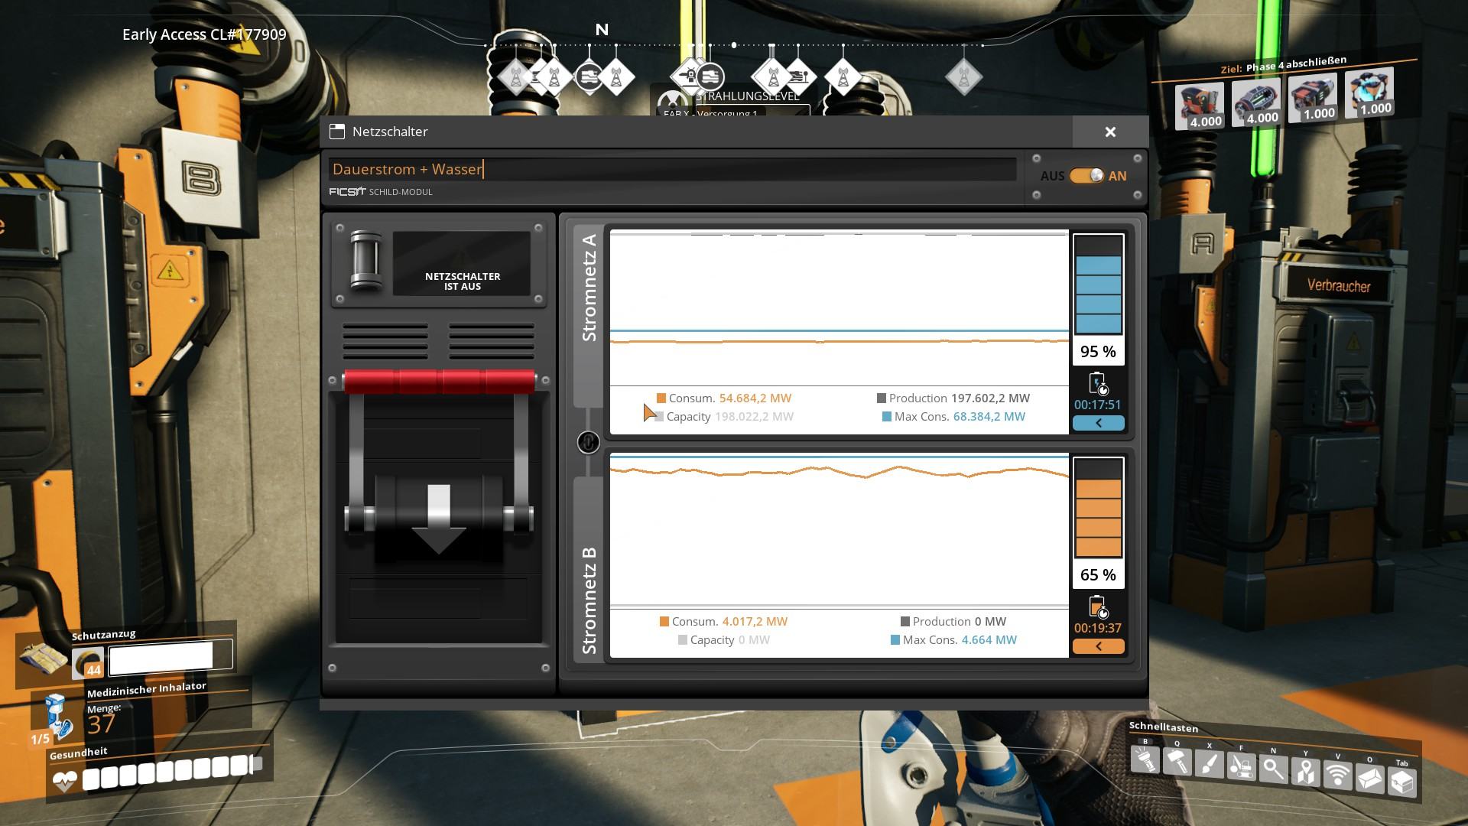Toggle the Consum. legend square for Stromnetz B
1468x826 pixels.
(x=664, y=622)
